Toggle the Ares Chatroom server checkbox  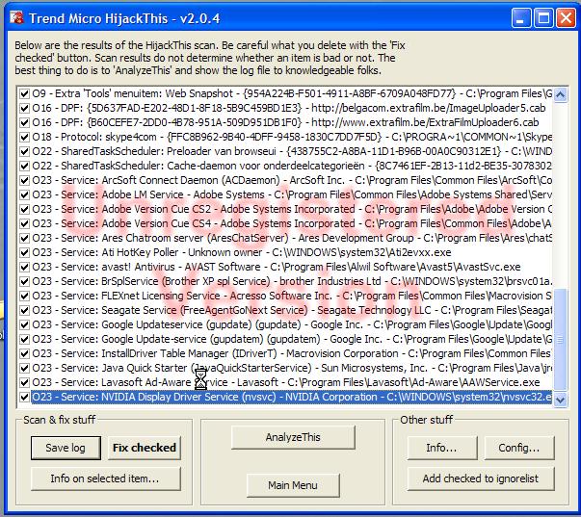pos(24,238)
